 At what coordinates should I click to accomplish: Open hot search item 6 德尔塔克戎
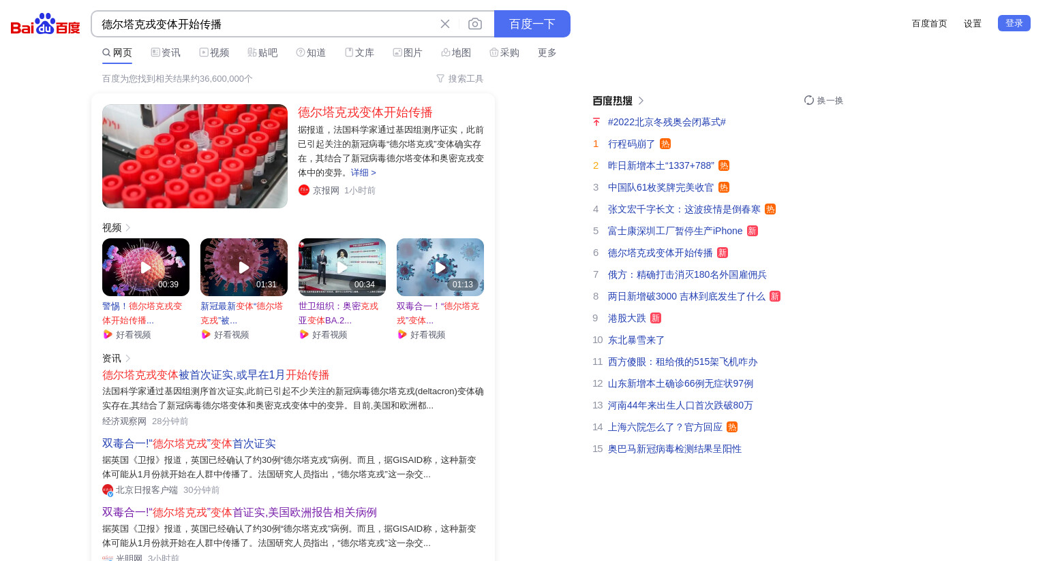point(661,253)
